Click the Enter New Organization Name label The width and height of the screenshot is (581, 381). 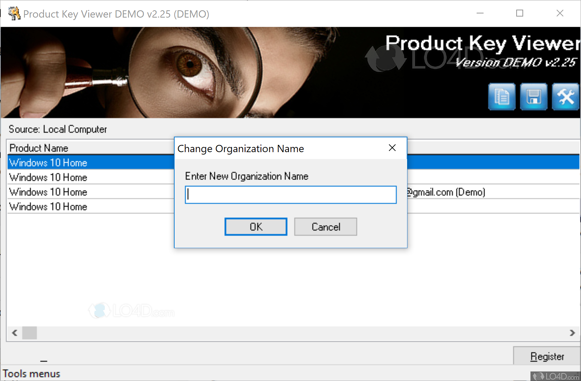[247, 176]
